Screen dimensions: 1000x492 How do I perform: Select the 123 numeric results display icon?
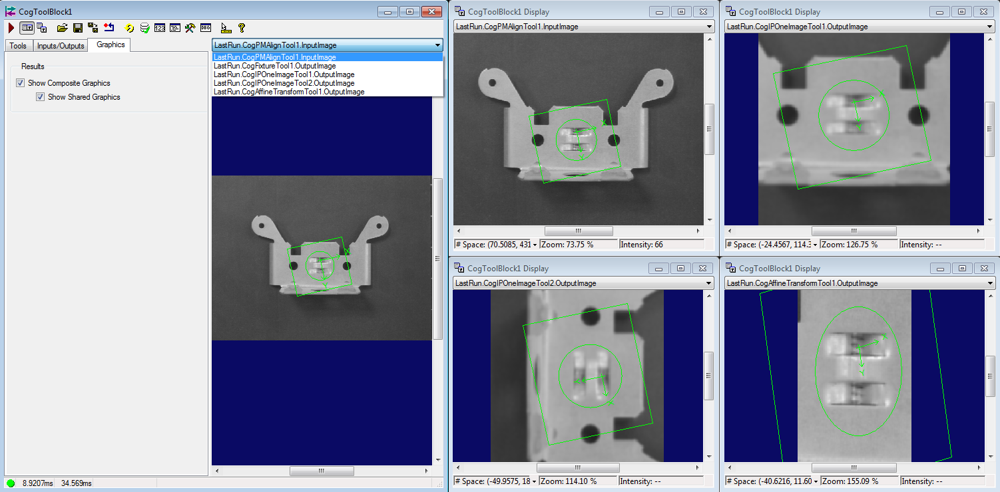pyautogui.click(x=160, y=28)
